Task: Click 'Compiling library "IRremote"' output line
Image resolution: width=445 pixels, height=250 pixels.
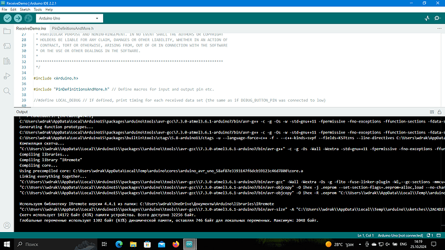Action: tap(51, 160)
